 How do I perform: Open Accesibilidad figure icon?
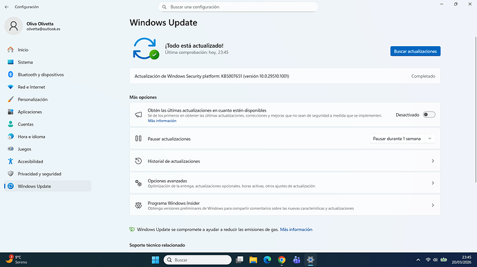(x=10, y=161)
